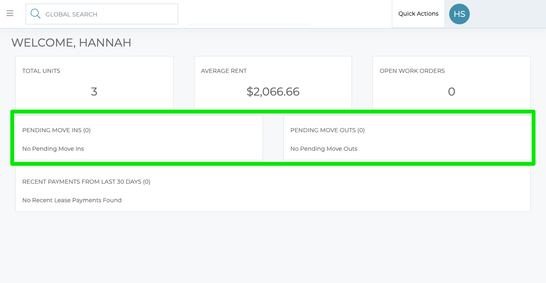Click No Pending Move Ins text
This screenshot has height=283, width=546.
[53, 149]
